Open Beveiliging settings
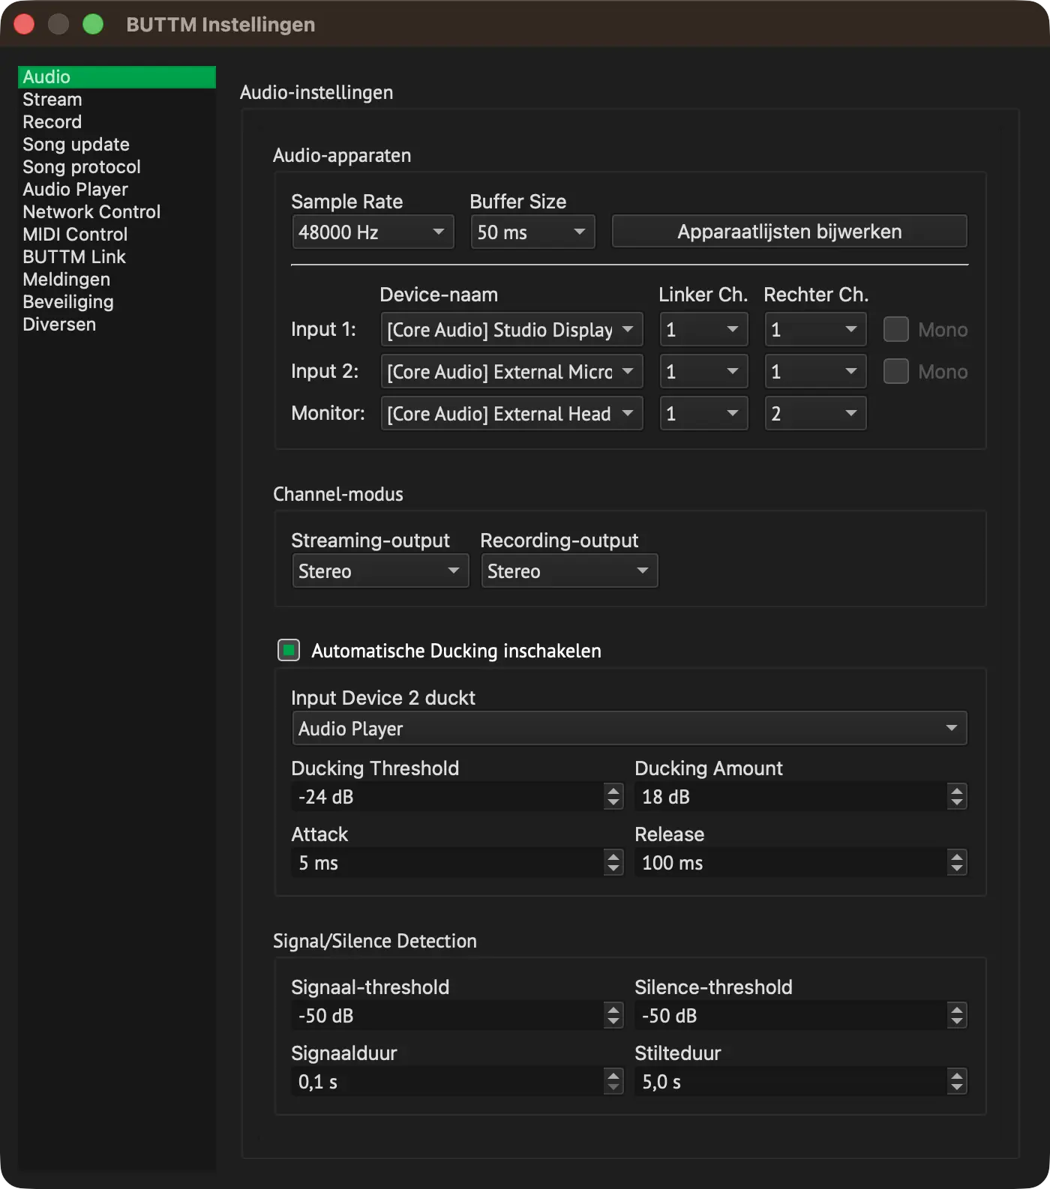The width and height of the screenshot is (1050, 1189). click(116, 302)
